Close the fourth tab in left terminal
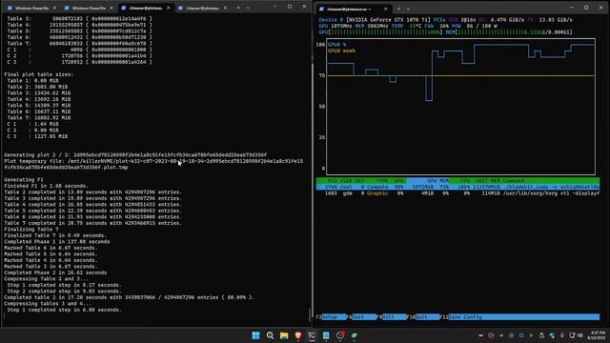This screenshot has height=343, width=610. coord(225,8)
